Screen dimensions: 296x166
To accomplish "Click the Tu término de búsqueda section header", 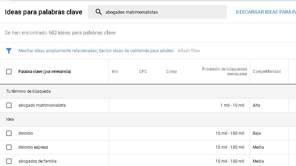I will [x=28, y=91].
